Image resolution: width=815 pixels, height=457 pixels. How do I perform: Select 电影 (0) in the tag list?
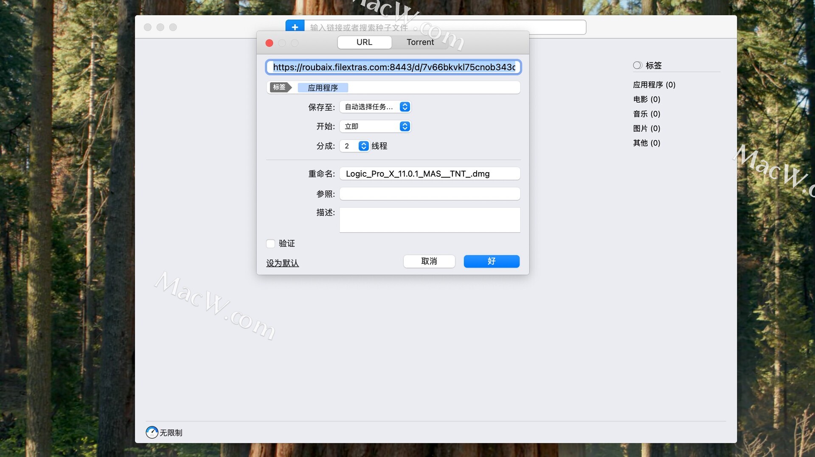646,99
